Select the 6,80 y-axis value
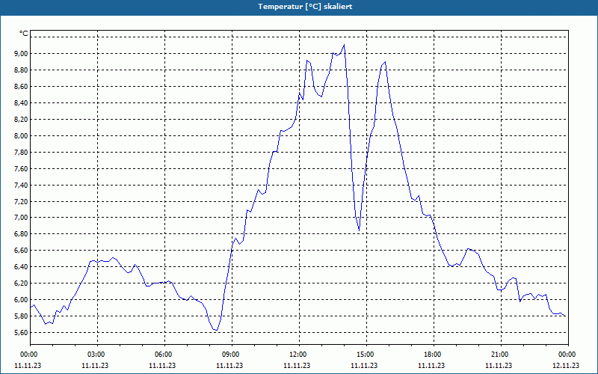Screen dimensions: 598x374 (21, 234)
